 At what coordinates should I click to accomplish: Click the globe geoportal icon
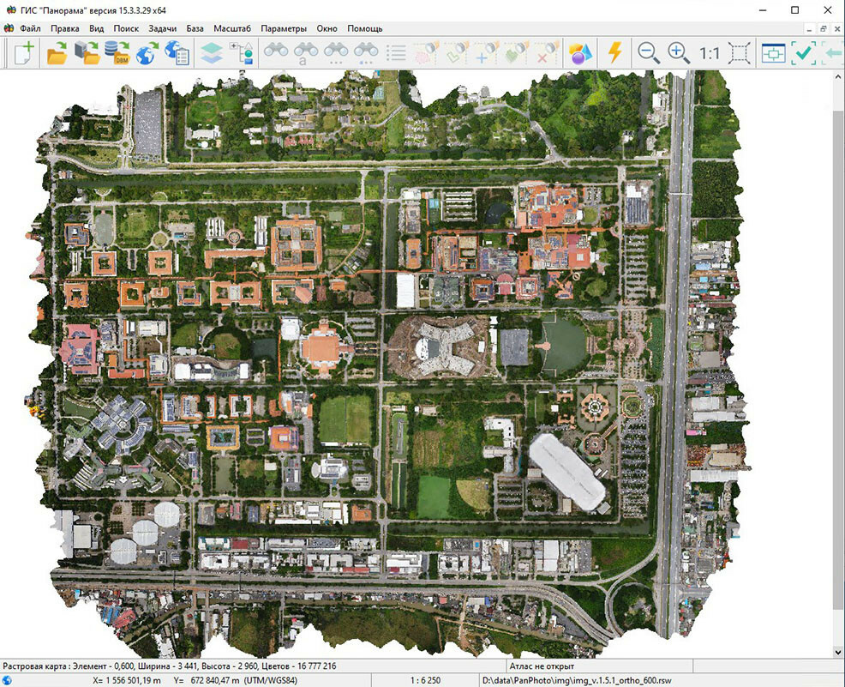coord(147,53)
